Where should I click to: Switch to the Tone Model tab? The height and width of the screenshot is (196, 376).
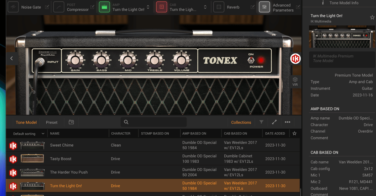pyautogui.click(x=26, y=122)
